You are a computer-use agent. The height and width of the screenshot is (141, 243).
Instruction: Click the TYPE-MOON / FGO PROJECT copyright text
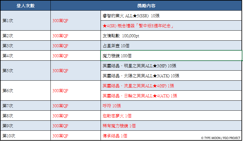click(221, 137)
